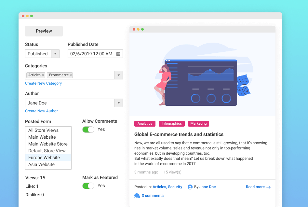Pick Default Store View option
This screenshot has height=207, width=308.
point(48,151)
